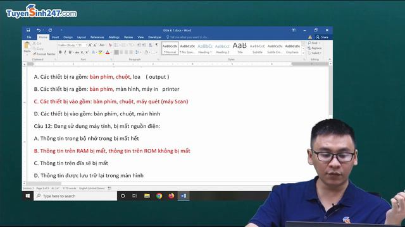This screenshot has height=227, width=405.
Task: Open the Select menu in Editing
Action: click(x=315, y=53)
